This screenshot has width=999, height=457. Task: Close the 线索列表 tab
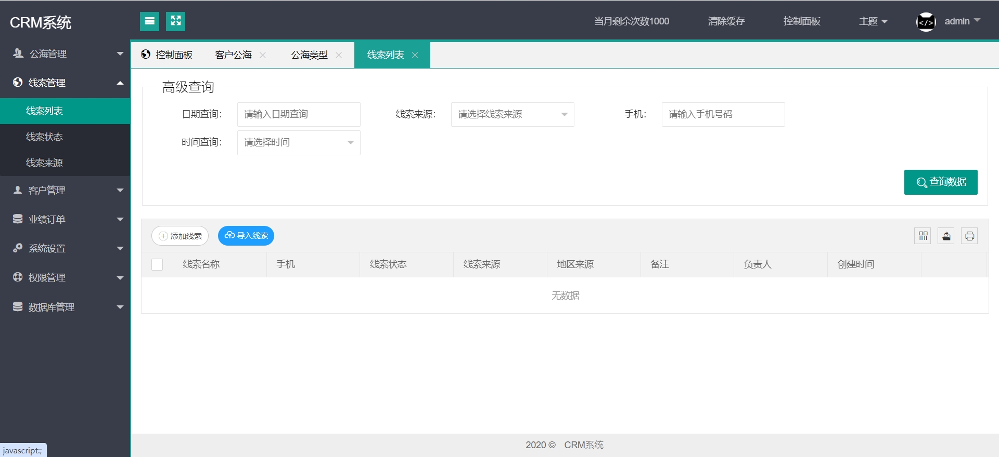point(415,55)
